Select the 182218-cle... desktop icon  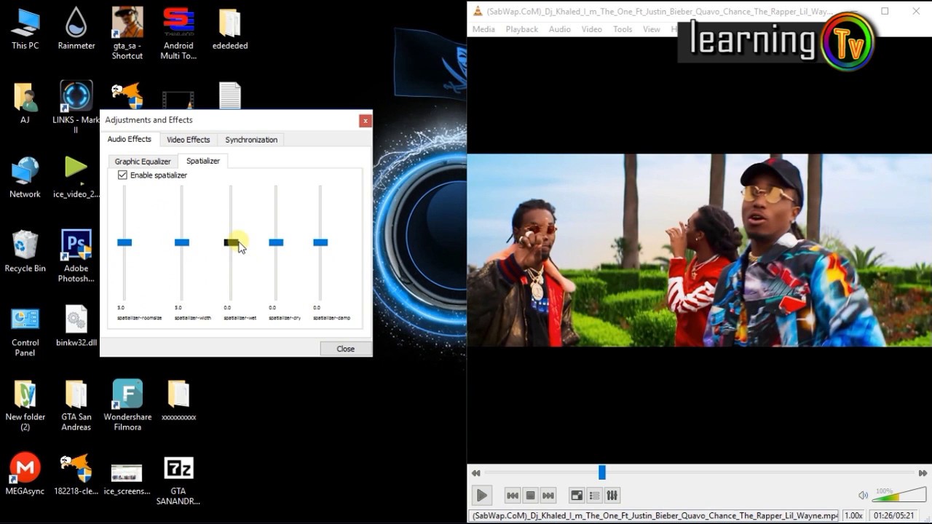click(76, 475)
